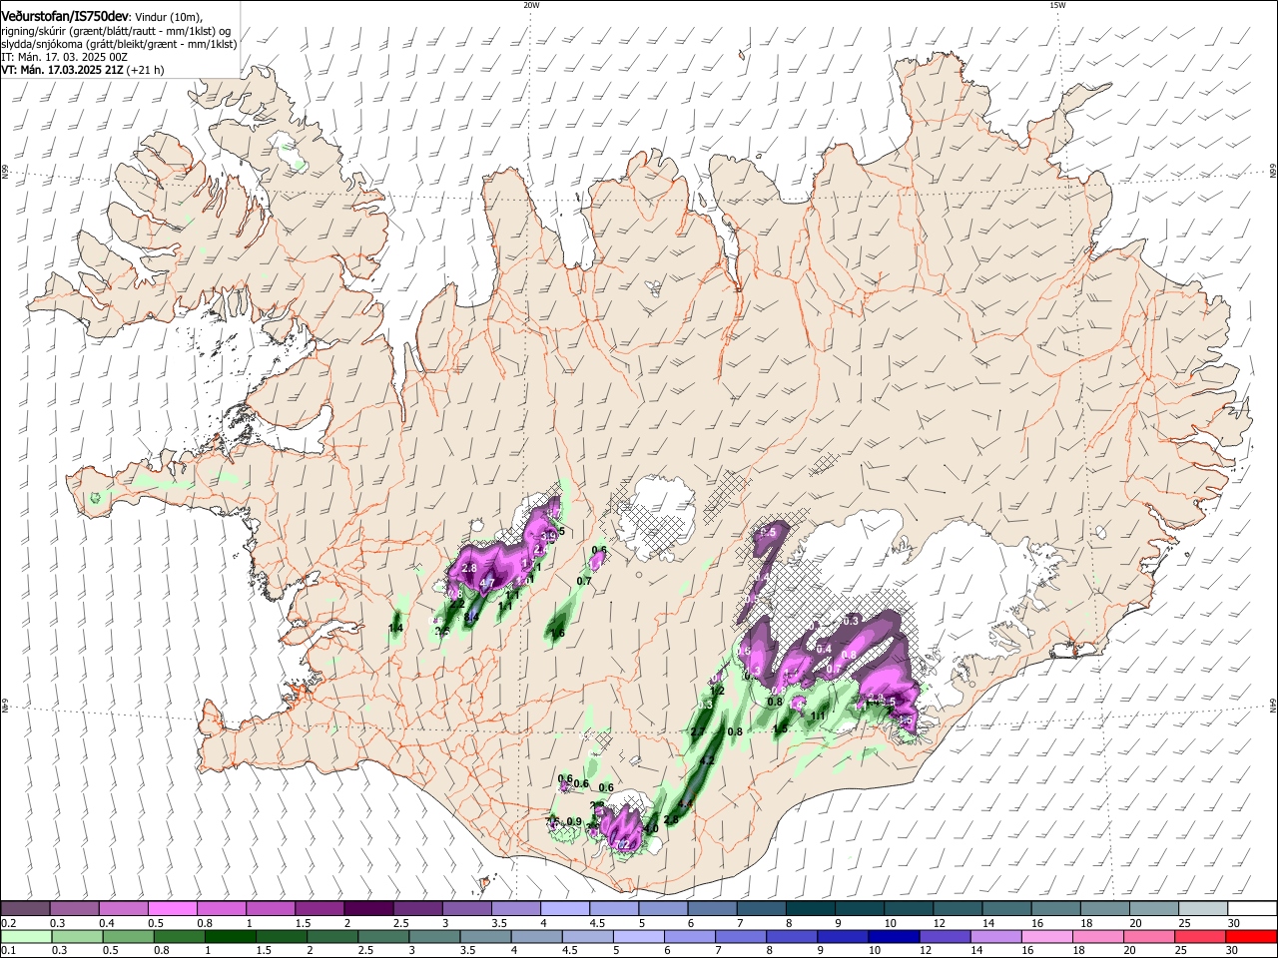This screenshot has width=1278, height=958.
Task: Pick the darkest purple 2–2.5 snow swatch
Action: click(x=368, y=908)
